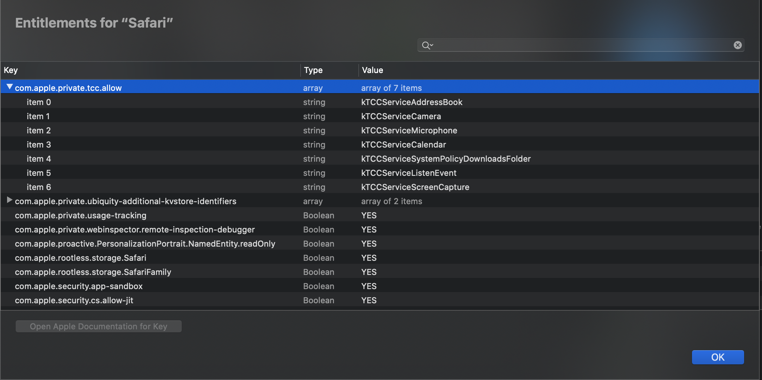Select the webinspector.remote-inspection-debugger key
This screenshot has width=762, height=380.
pyautogui.click(x=135, y=229)
